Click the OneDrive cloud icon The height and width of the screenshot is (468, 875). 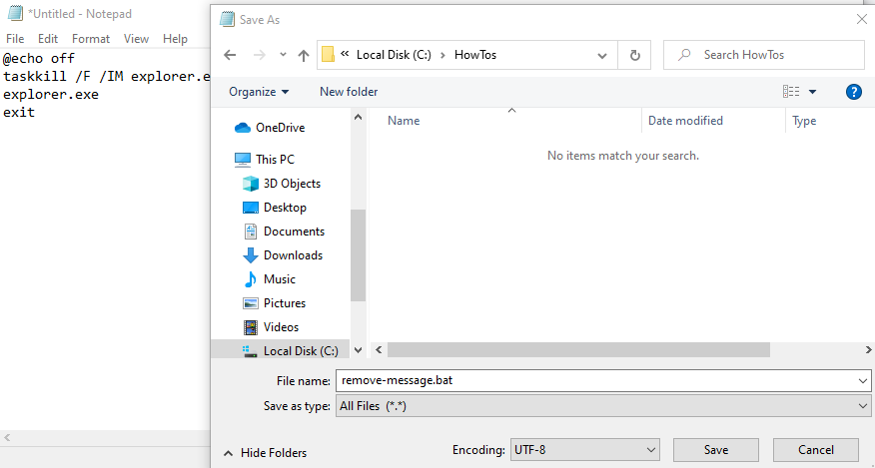[242, 128]
